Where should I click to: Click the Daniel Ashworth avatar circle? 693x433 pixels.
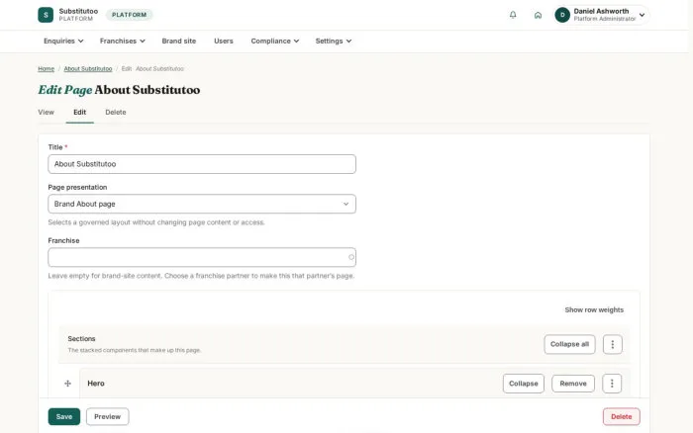[x=562, y=15]
